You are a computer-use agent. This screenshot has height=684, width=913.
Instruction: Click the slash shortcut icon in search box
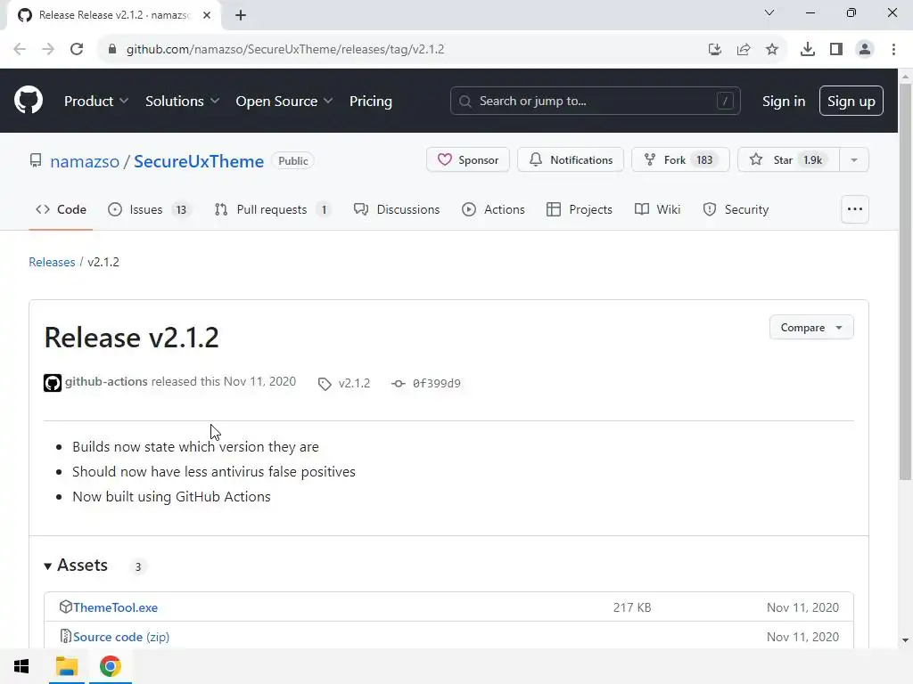tap(725, 101)
